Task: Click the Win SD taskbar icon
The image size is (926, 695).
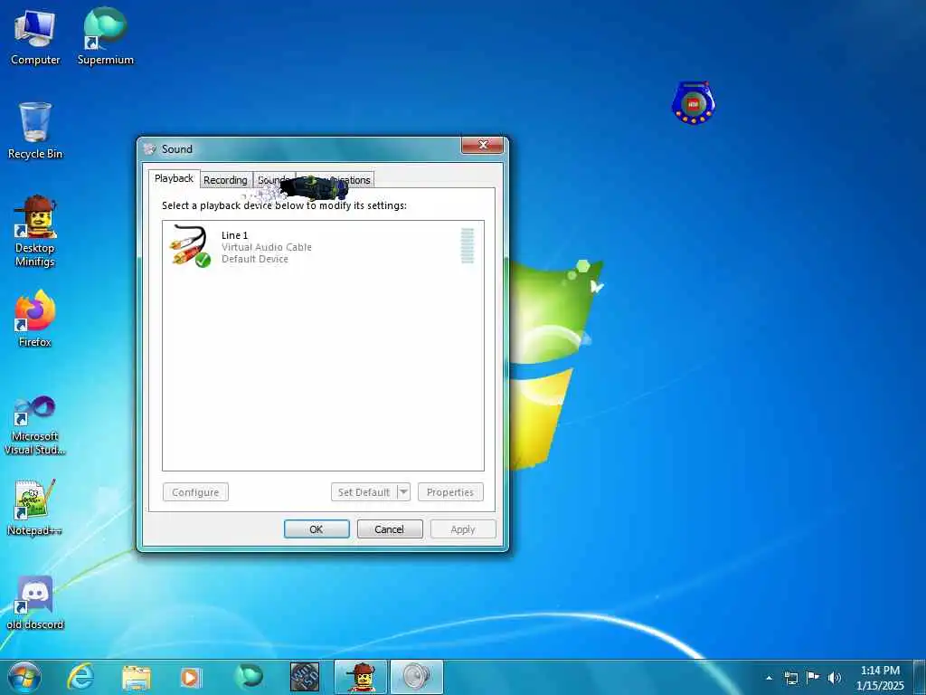Action: point(305,677)
